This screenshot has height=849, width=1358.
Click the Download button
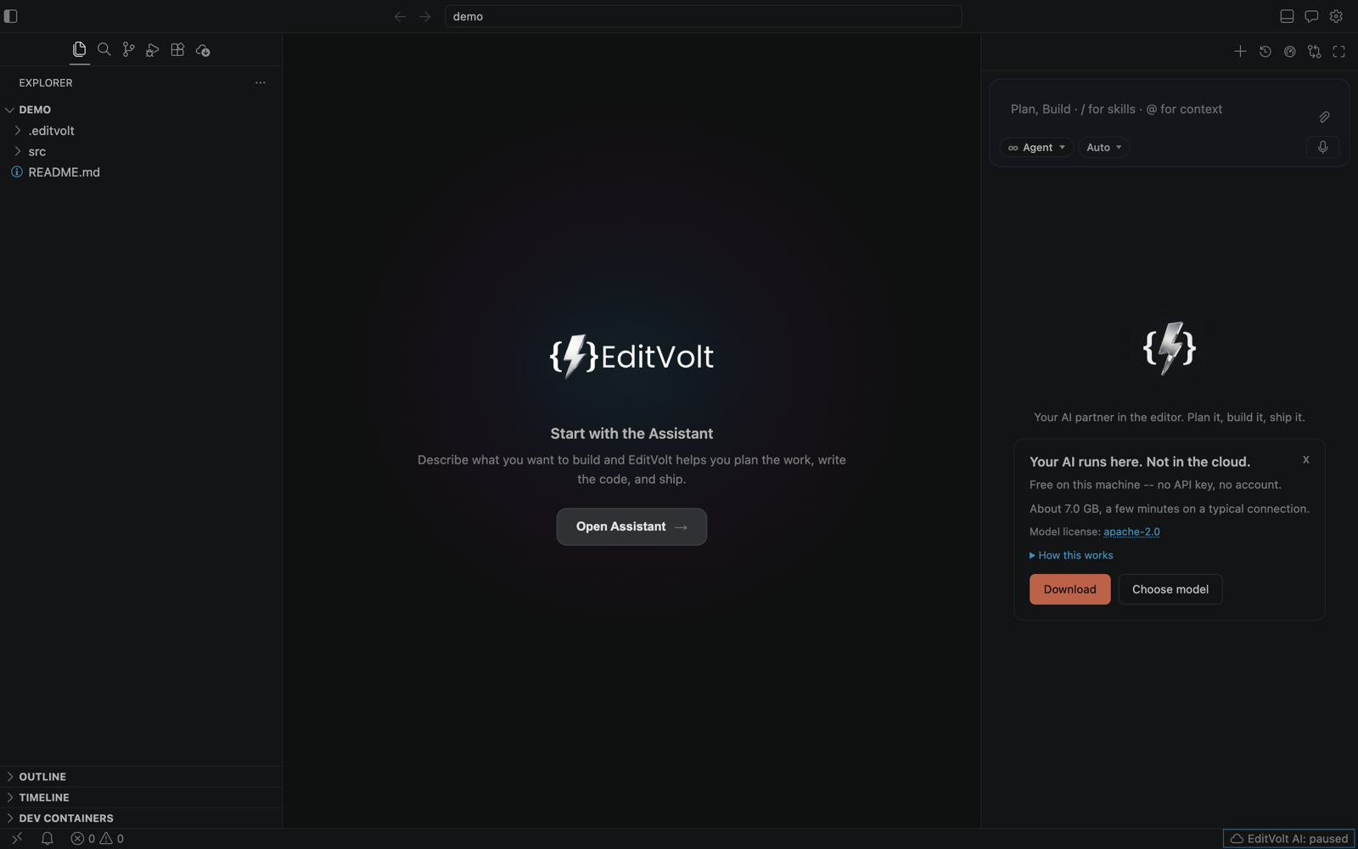[1069, 589]
